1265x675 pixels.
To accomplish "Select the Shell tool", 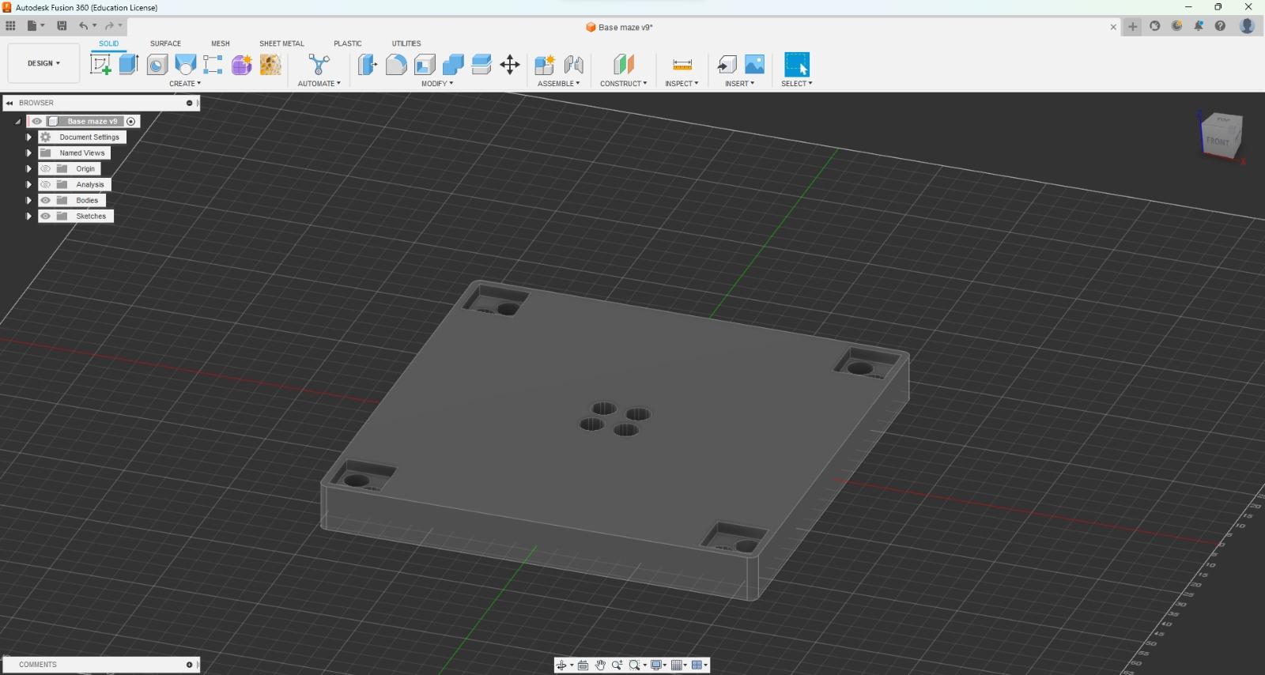I will click(x=425, y=65).
